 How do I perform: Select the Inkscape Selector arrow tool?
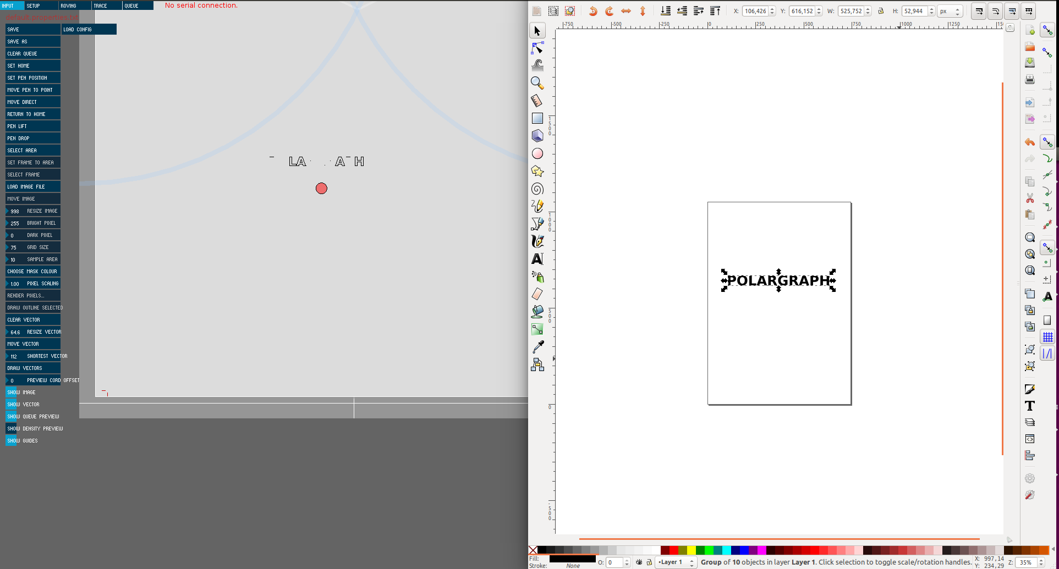click(537, 31)
